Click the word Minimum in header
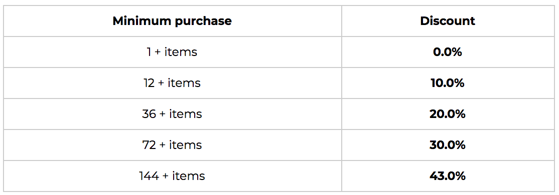559x195 pixels. pyautogui.click(x=142, y=21)
